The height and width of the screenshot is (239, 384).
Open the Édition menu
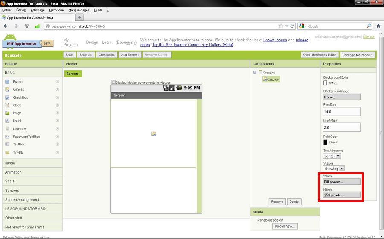21,10
